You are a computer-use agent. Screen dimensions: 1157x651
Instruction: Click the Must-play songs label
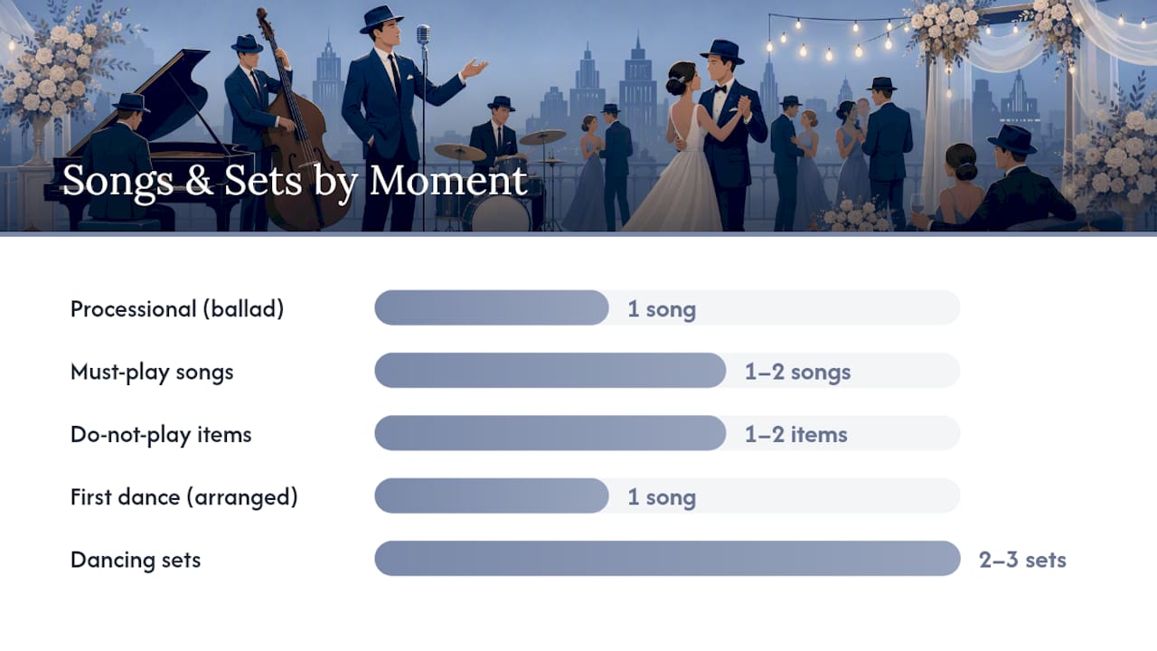click(x=152, y=372)
